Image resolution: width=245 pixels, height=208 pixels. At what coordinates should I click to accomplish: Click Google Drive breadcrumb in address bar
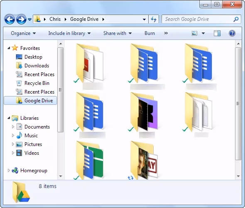point(84,19)
